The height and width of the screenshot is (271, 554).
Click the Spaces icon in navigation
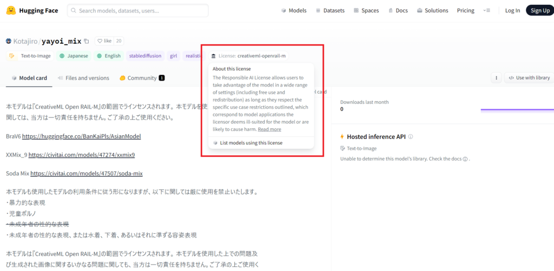pos(356,11)
